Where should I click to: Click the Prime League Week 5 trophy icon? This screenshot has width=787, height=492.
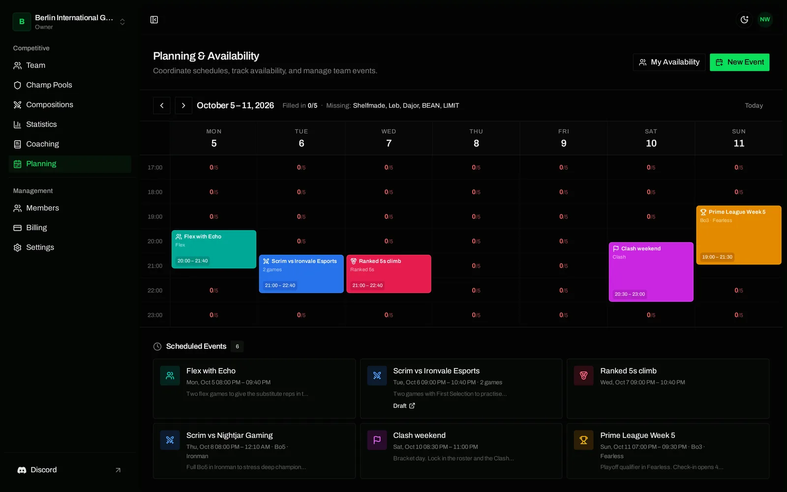point(584,440)
